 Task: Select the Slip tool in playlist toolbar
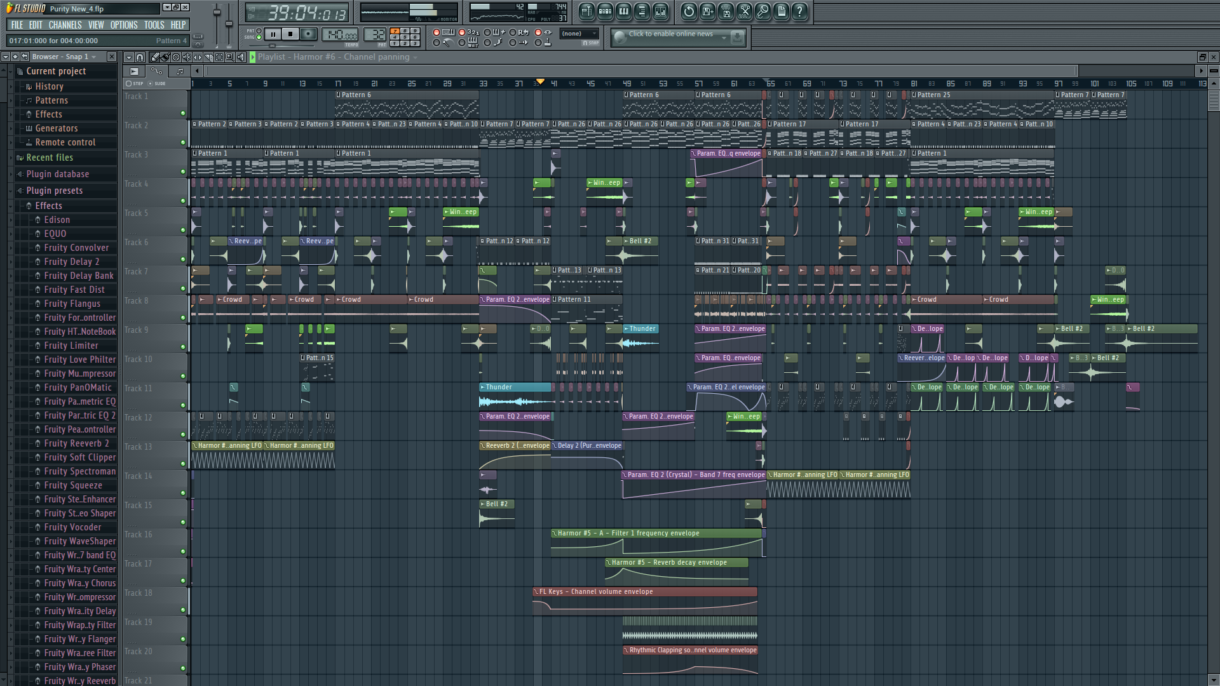[198, 57]
